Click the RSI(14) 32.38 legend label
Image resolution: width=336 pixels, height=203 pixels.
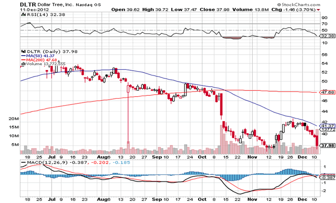46,15
